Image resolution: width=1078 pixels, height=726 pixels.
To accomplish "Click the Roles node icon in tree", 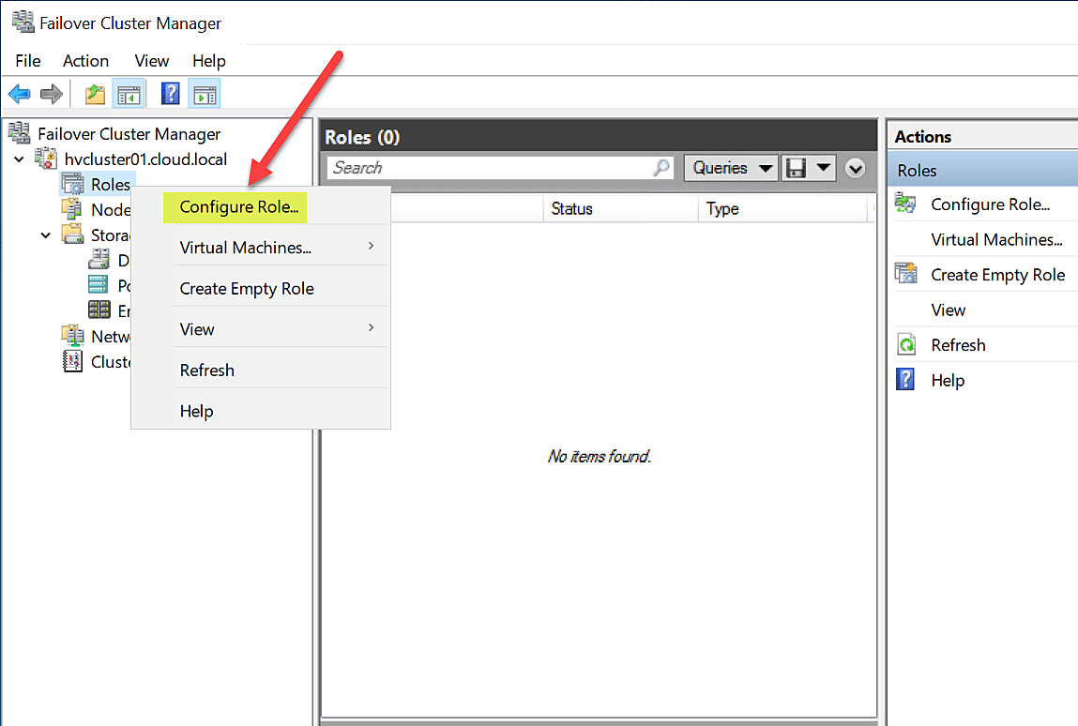I will pos(73,184).
